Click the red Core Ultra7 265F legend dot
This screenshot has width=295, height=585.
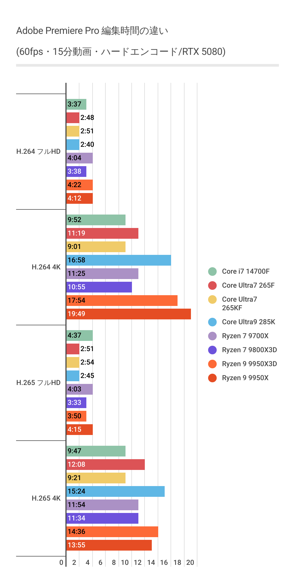[x=212, y=285]
